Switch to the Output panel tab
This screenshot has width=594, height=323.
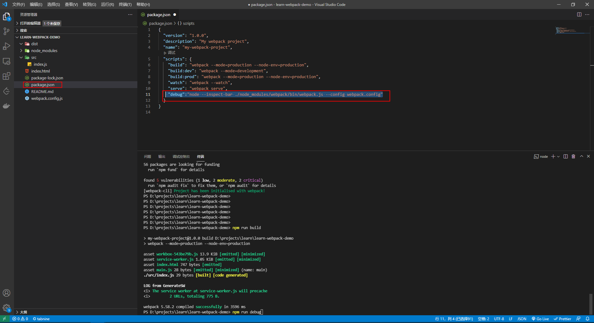click(x=162, y=157)
